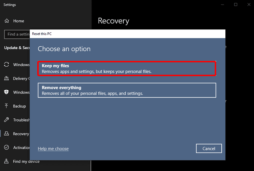The image size is (254, 171).
Task: Choose the Remove everything option
Action: click(x=127, y=90)
